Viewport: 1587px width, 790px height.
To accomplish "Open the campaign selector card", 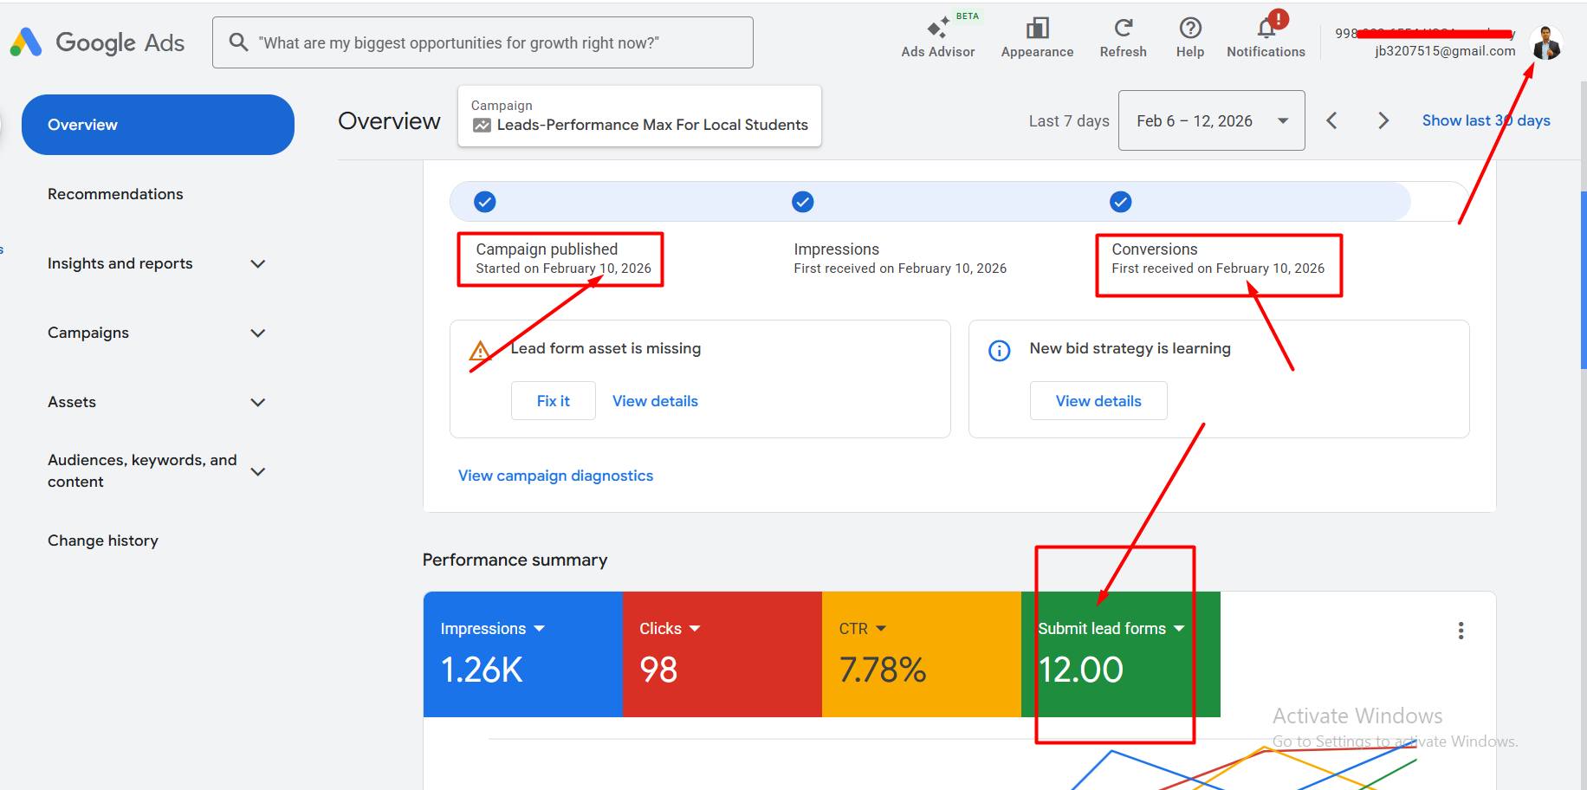I will pyautogui.click(x=639, y=116).
